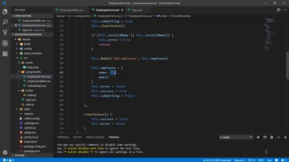Screen dimensions: 289x162
Task: Open notifications bell in status bar
Action: (x=284, y=160)
